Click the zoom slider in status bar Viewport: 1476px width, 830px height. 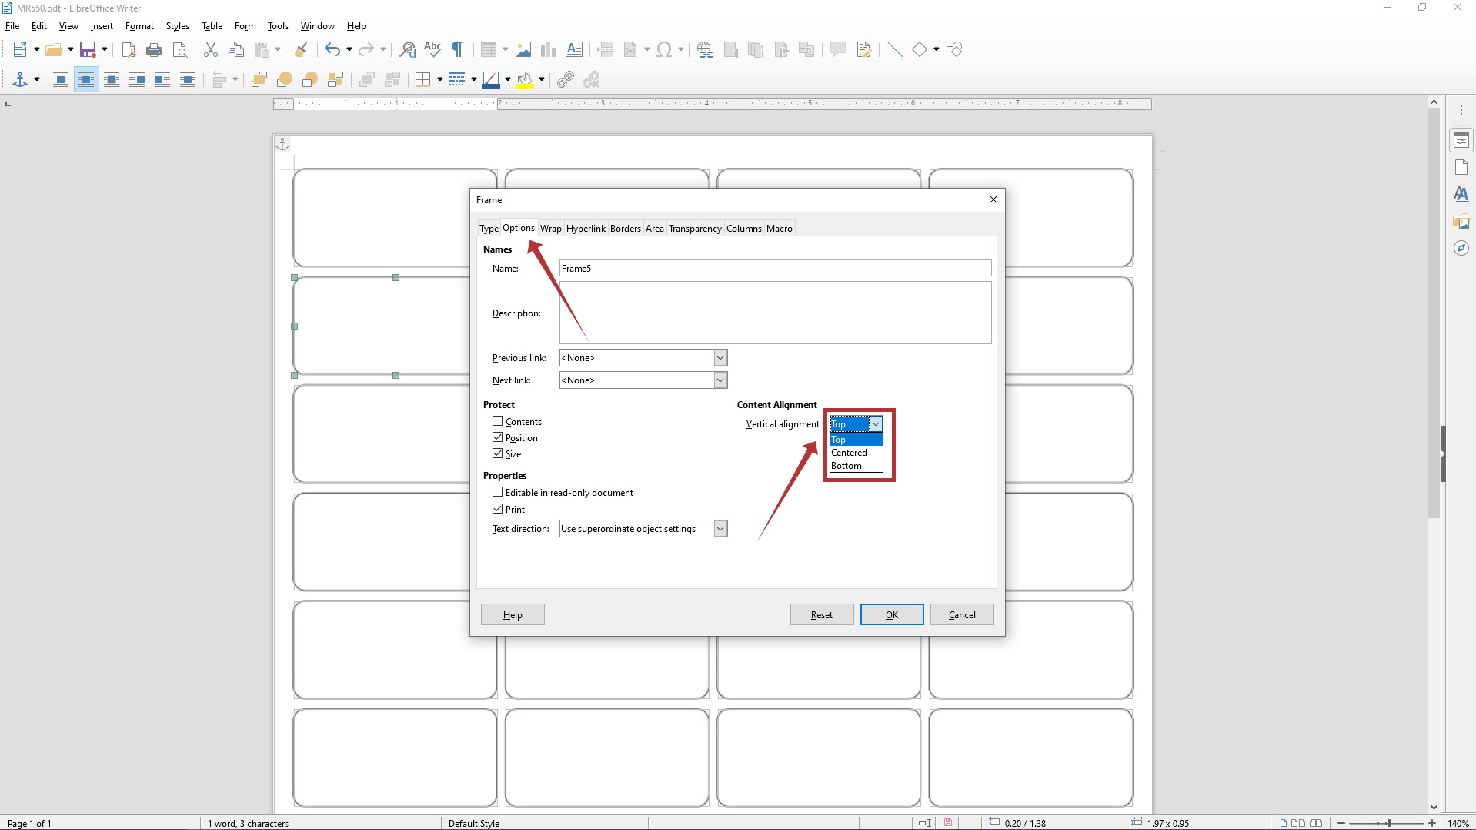1388,823
